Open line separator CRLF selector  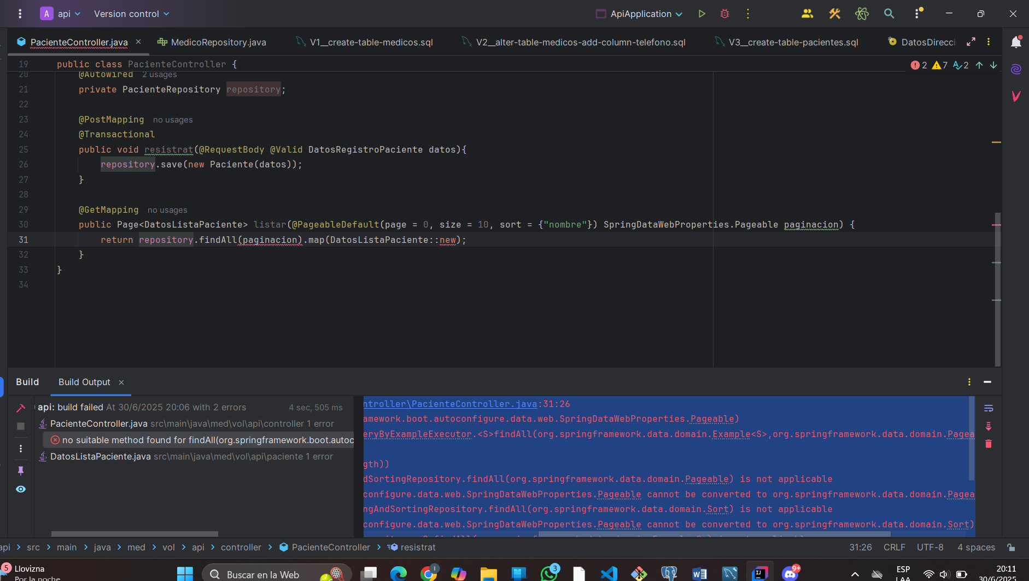tap(894, 547)
